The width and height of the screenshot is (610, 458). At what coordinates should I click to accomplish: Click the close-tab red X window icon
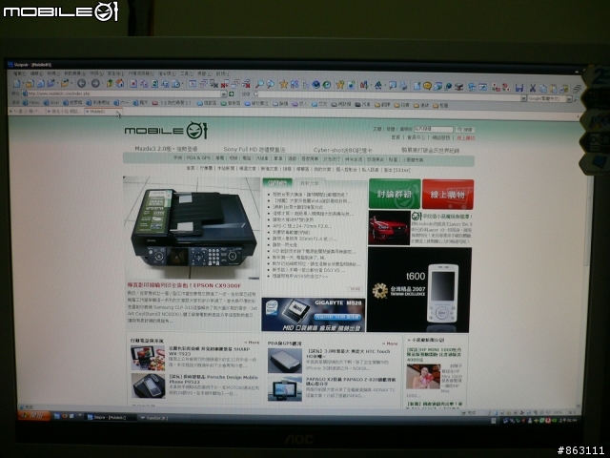tap(225, 84)
